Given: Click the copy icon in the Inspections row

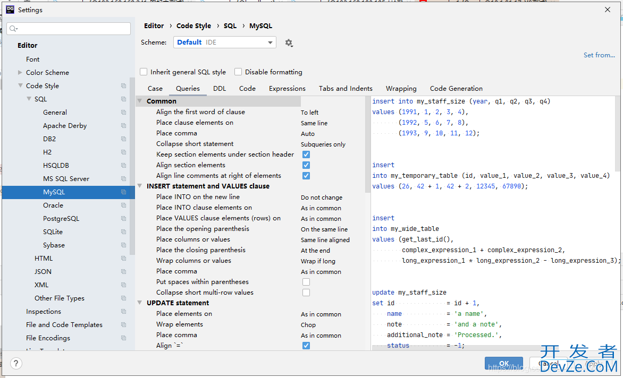Looking at the screenshot, I should [x=123, y=312].
